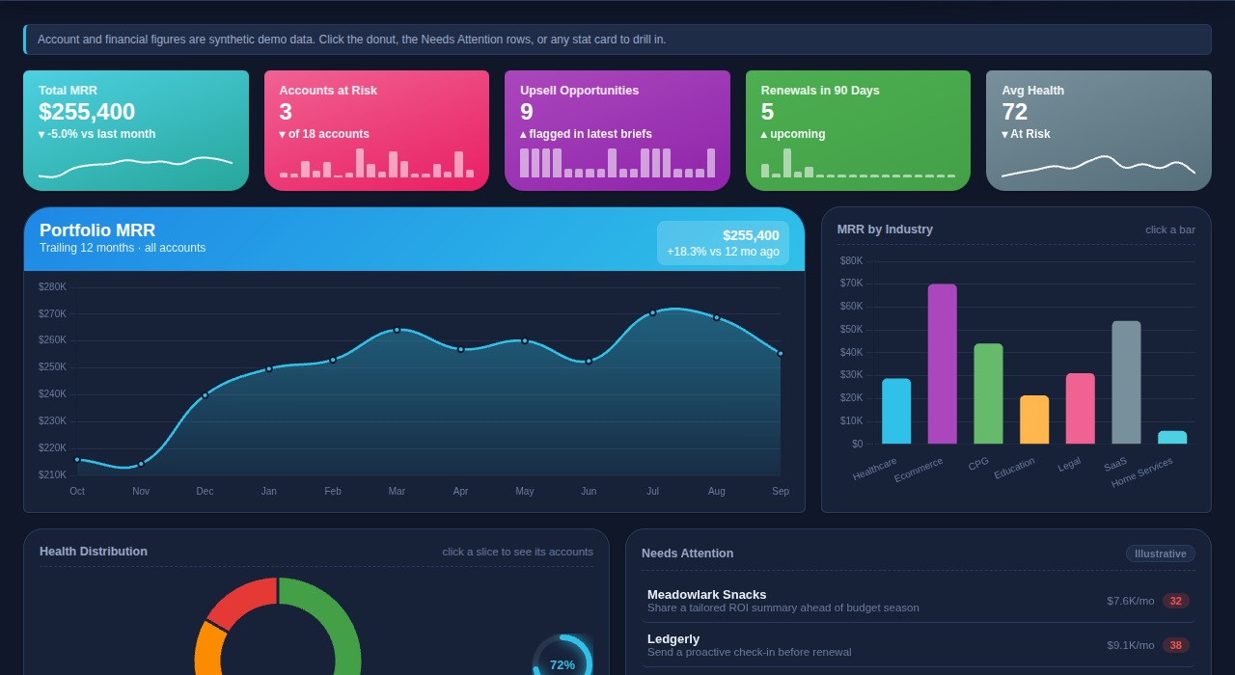1235x675 pixels.
Task: Open the Accounts at Risk stat card
Action: point(376,130)
